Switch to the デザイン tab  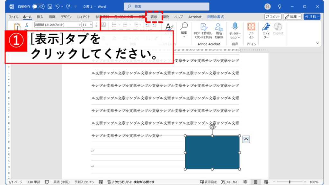66,17
